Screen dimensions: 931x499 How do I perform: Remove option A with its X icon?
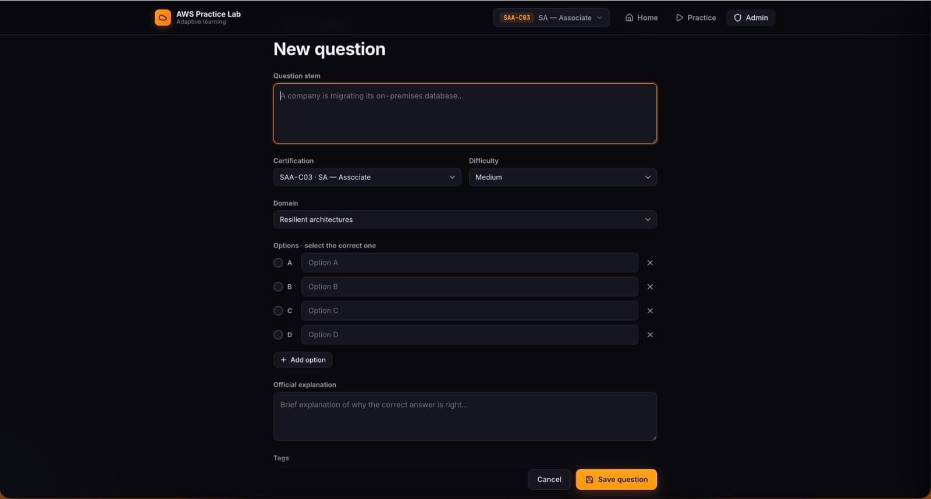point(650,263)
